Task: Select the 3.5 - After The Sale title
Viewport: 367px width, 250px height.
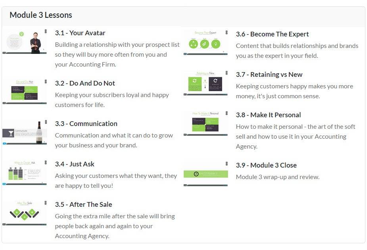Action: [x=83, y=204]
